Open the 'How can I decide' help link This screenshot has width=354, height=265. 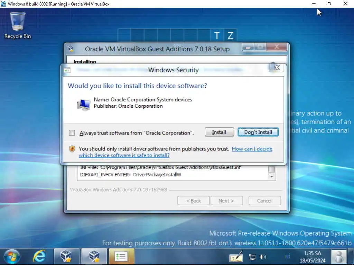tap(176, 152)
